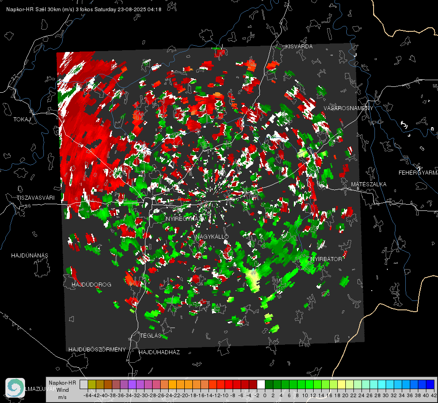
Task: Click the road number 35 marker
Action: [5, 316]
